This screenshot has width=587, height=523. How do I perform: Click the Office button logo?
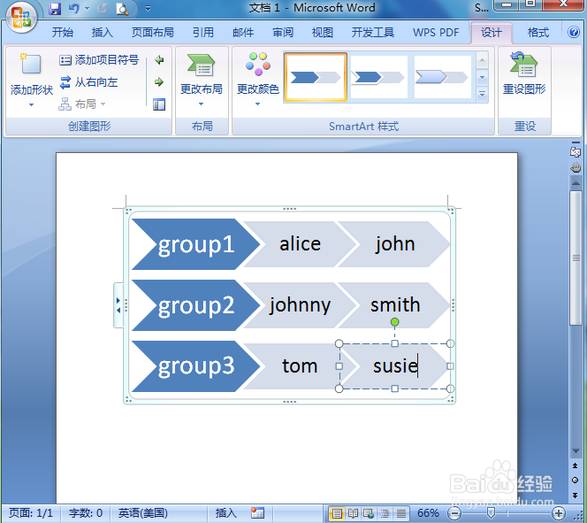click(21, 18)
